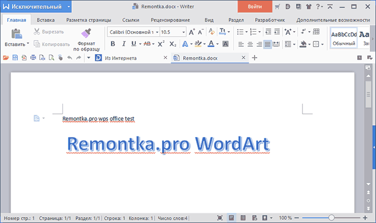Image resolution: width=376 pixels, height=223 pixels.
Task: Expand the borders dropdown arrow
Action: [322, 45]
